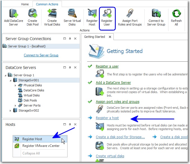Click the register user icon in Getting Started

(x=99, y=74)
